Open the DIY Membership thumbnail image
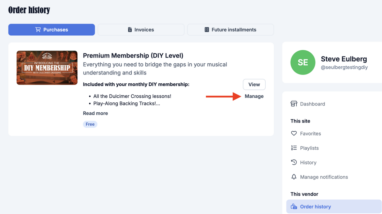382x214 pixels. (47, 68)
